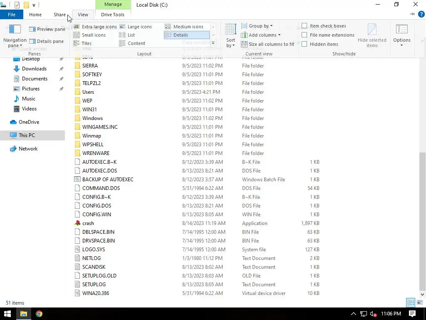Select BACKUP OF AUTOEXEC batch file icon
Screen dimensions: 426x320
click(x=77, y=179)
